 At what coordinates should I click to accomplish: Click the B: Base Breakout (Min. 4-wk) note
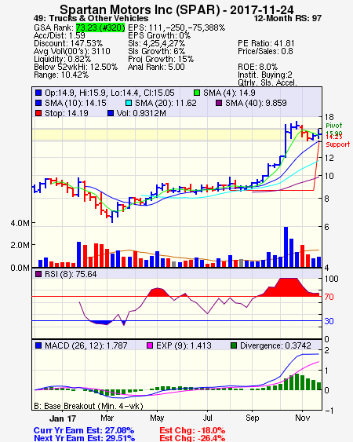click(89, 406)
